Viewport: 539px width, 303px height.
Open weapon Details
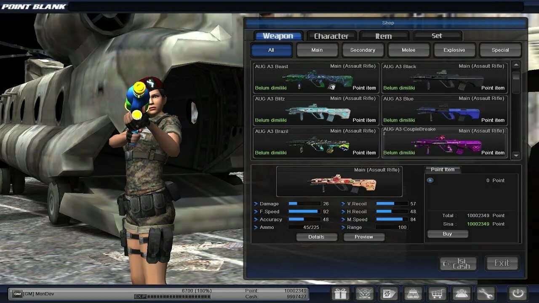(x=316, y=237)
